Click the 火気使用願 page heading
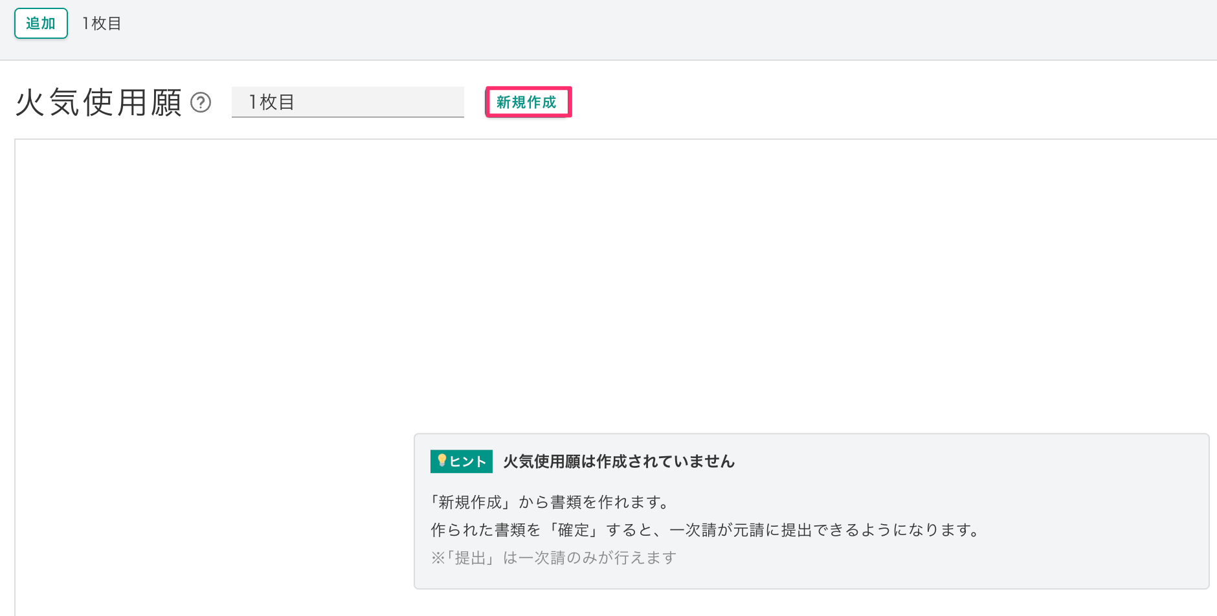 pos(98,102)
